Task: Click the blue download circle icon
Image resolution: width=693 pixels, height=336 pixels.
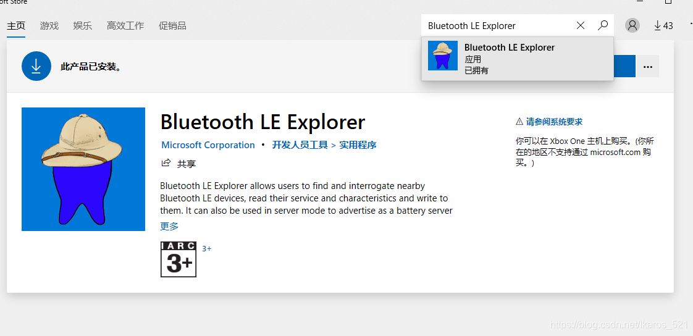Action: pos(36,66)
